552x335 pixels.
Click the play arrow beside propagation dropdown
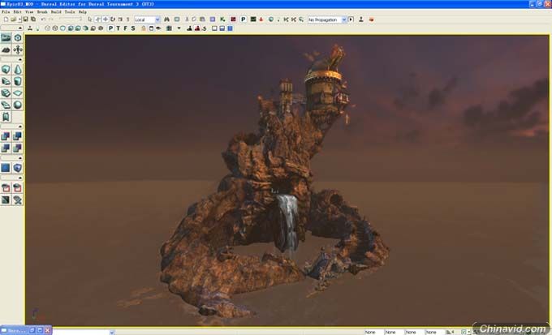[351, 19]
